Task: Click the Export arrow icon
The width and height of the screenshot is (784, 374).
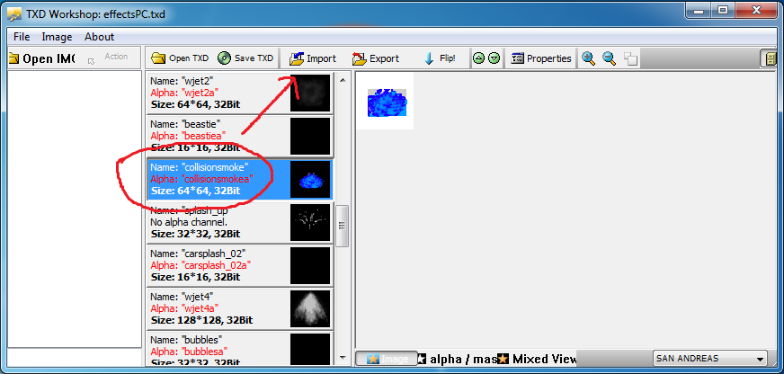Action: [359, 58]
